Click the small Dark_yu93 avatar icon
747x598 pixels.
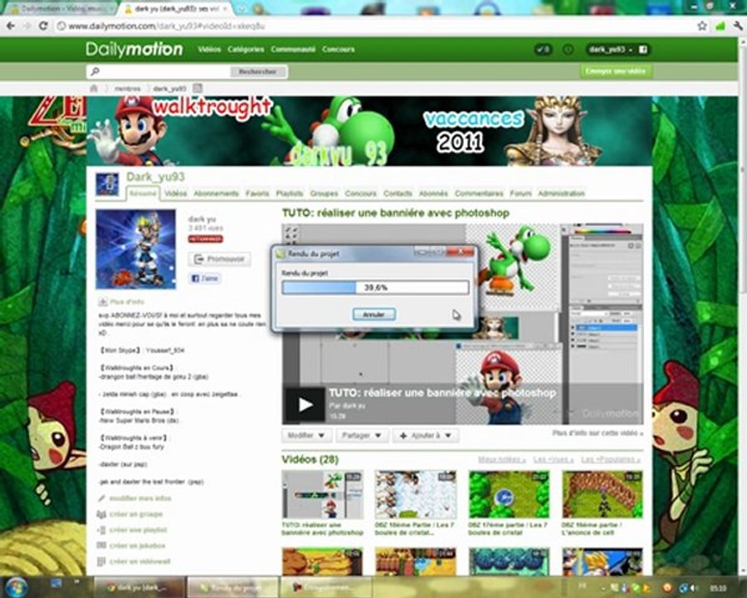click(107, 184)
